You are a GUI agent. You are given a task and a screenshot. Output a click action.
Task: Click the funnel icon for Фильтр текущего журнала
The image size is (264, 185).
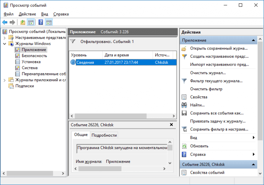[184, 81]
